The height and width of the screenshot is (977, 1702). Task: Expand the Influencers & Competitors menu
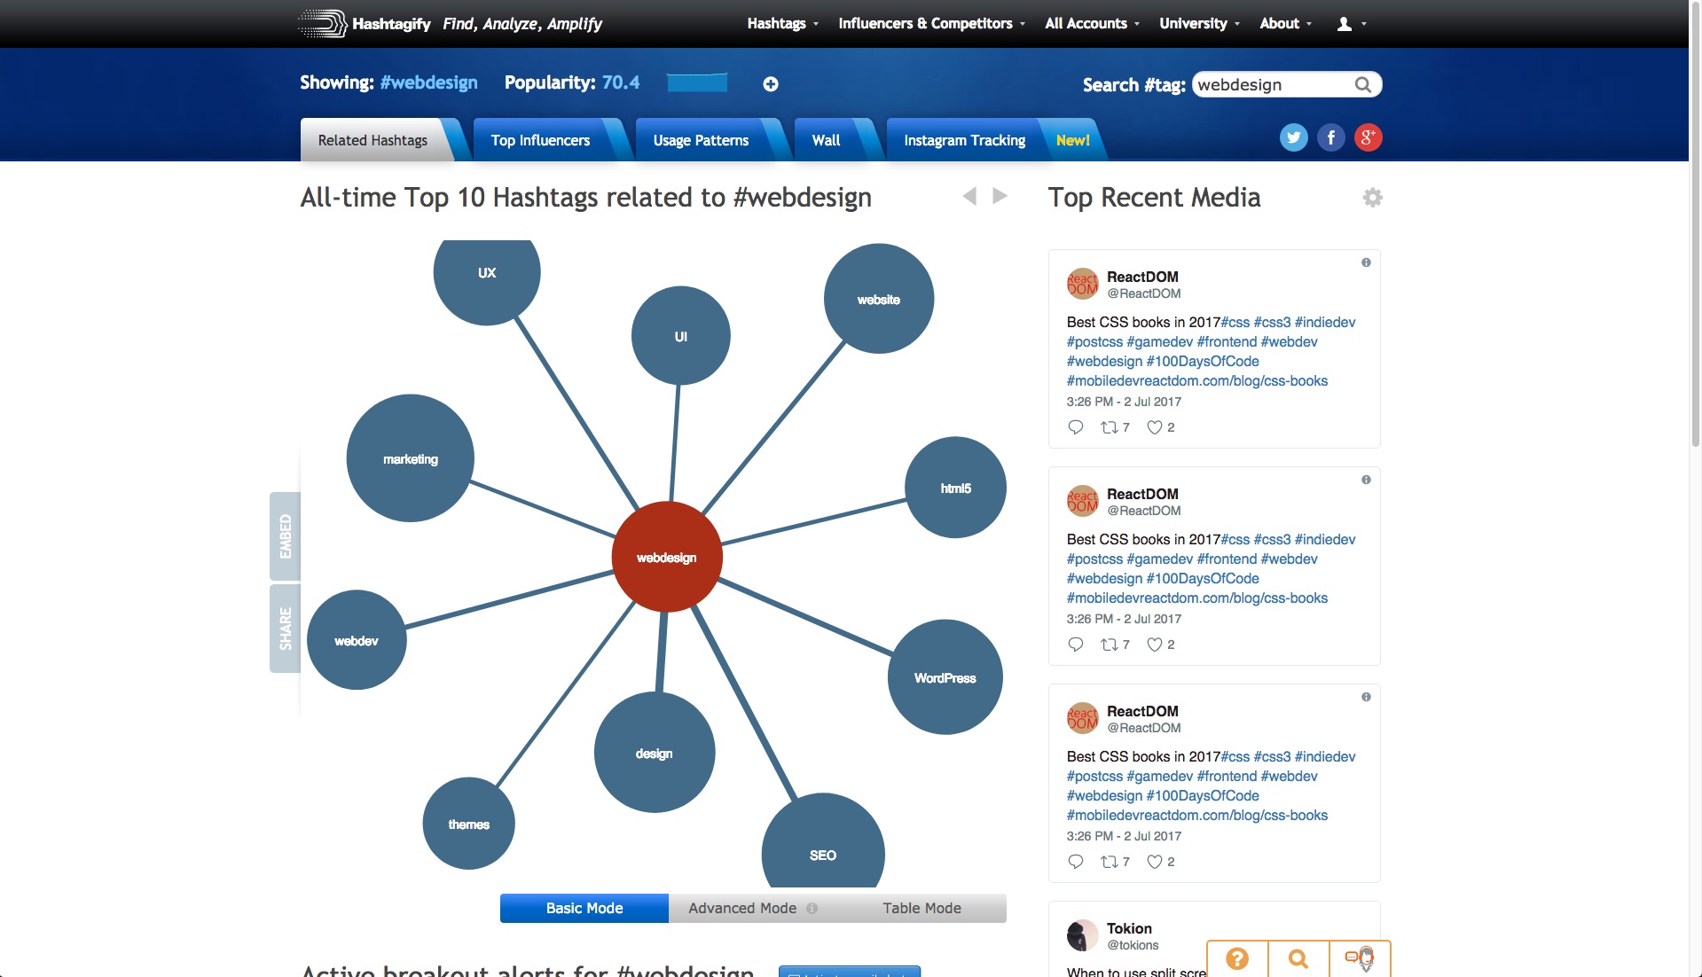pyautogui.click(x=931, y=24)
